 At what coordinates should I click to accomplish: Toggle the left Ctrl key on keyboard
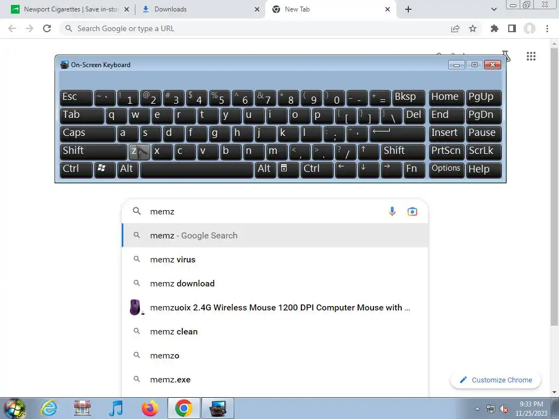(x=76, y=170)
